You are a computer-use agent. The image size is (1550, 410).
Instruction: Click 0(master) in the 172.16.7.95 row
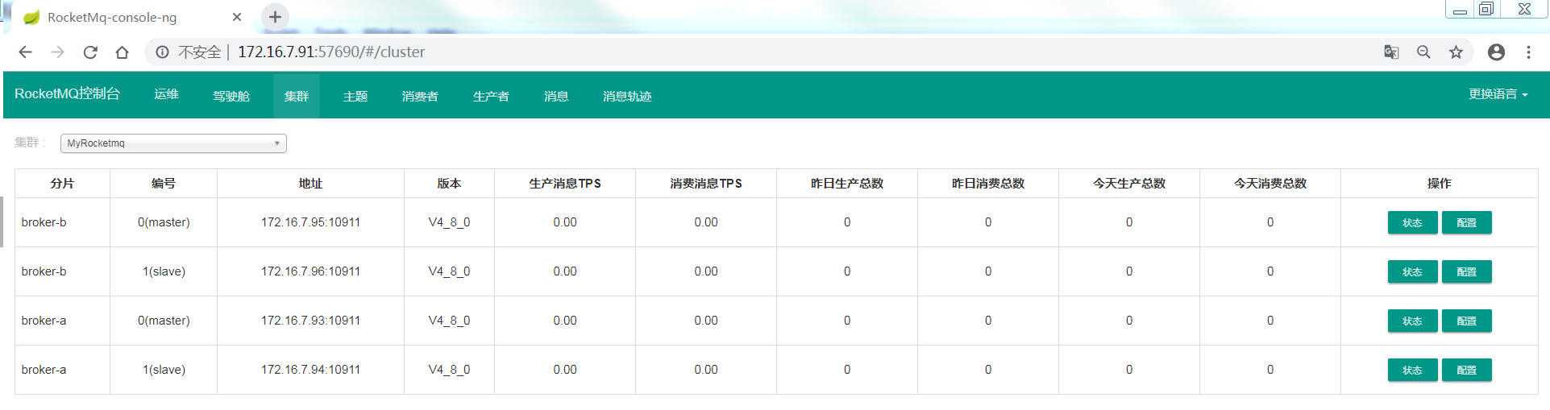click(164, 222)
